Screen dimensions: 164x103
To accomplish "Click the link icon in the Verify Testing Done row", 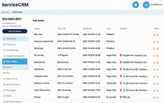I will coord(158,91).
